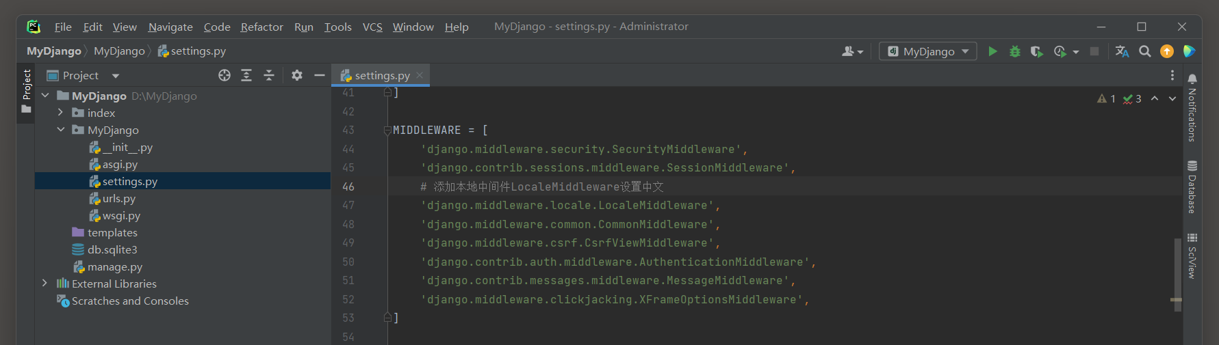The height and width of the screenshot is (345, 1219).
Task: Open the Run menu
Action: pos(304,27)
